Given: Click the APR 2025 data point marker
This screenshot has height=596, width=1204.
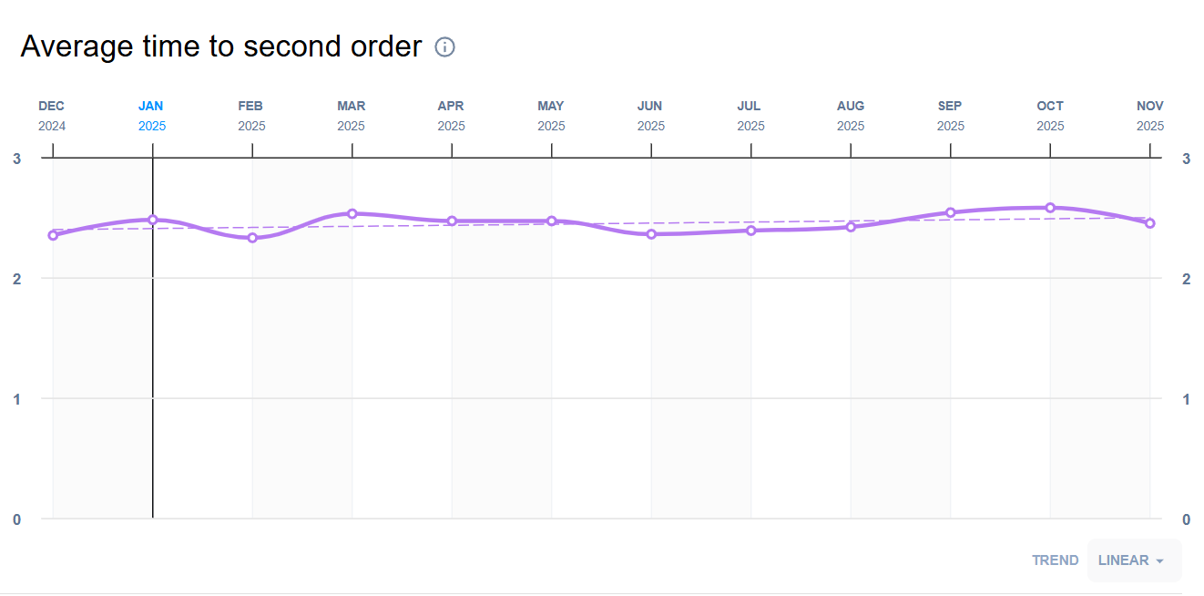Looking at the screenshot, I should tap(452, 221).
